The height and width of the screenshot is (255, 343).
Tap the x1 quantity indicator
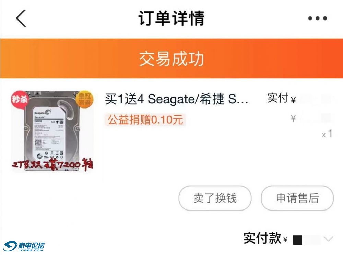(327, 133)
